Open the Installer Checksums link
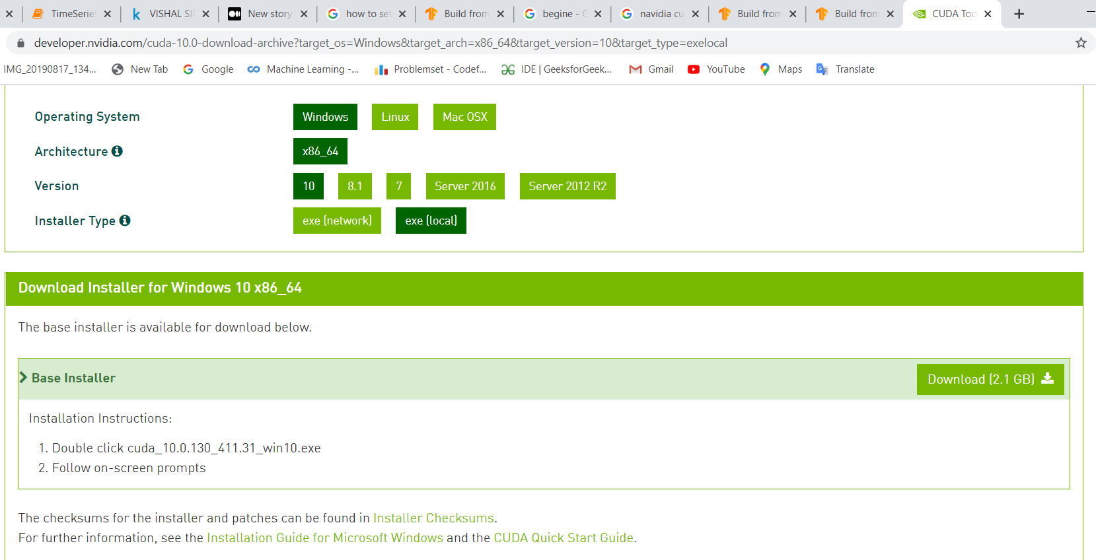This screenshot has width=1096, height=560. tap(433, 518)
